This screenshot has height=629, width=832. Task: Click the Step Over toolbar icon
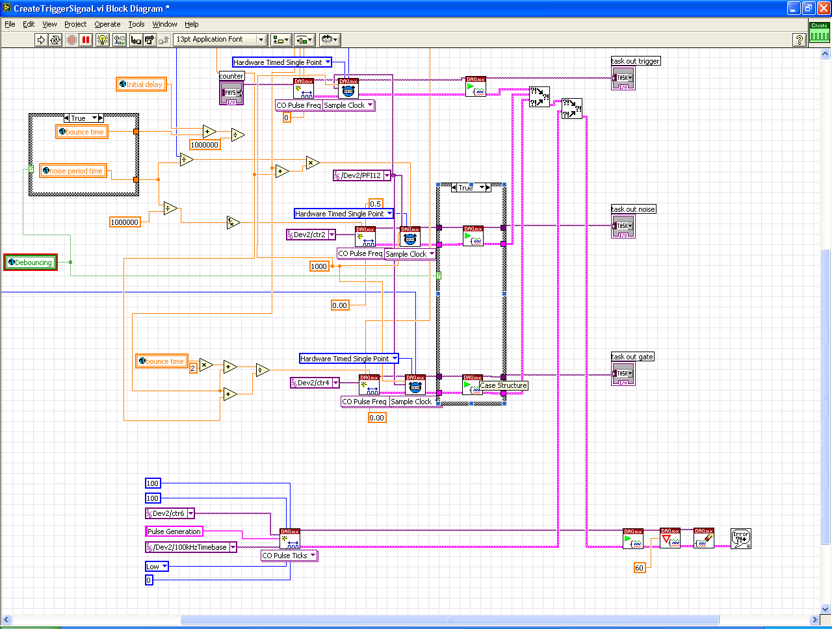pyautogui.click(x=149, y=40)
